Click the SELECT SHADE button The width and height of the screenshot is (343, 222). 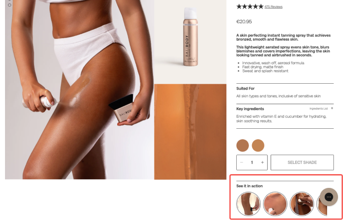302,162
